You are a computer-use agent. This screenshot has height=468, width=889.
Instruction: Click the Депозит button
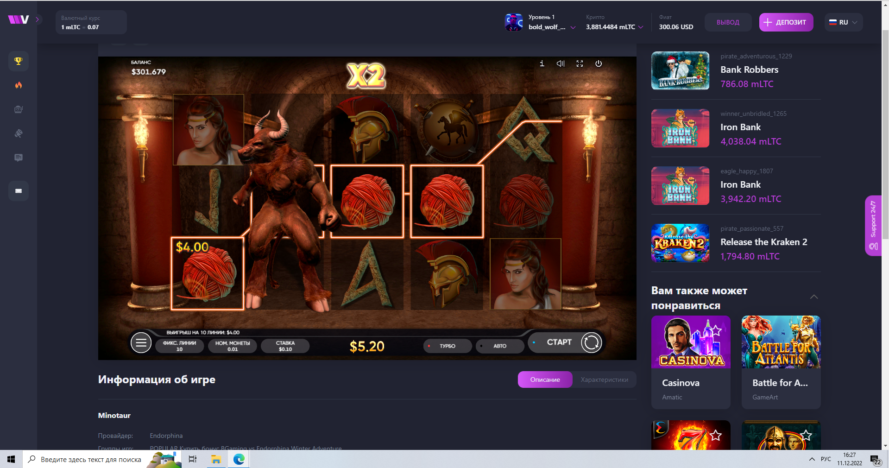786,22
